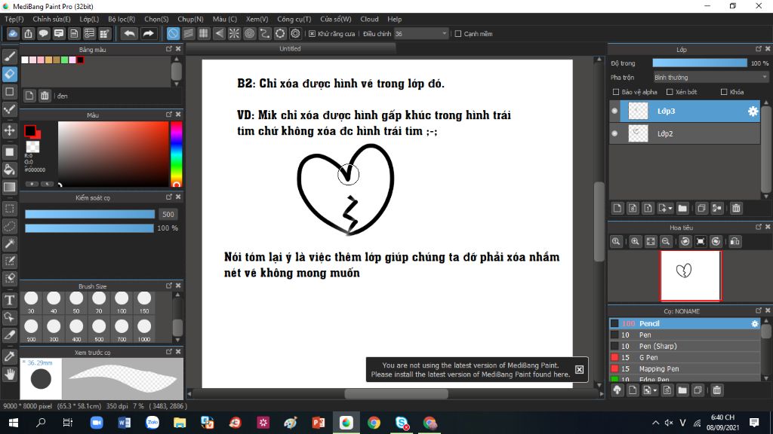Select the Bucket fill tool
773x434 pixels.
[10, 170]
